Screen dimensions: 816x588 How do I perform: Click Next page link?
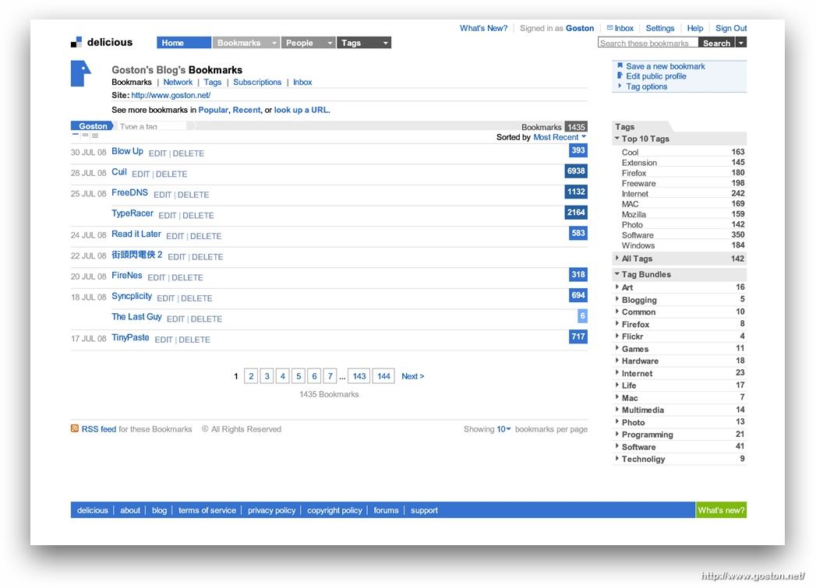(x=413, y=376)
